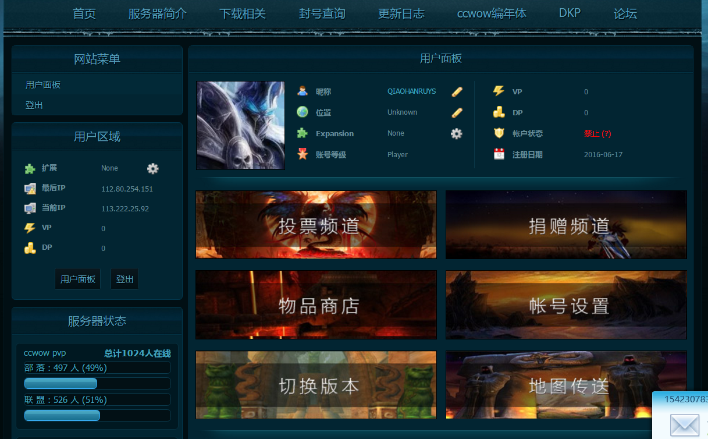Viewport: 708px width, 439px height.
Task: Click the user avatar portrait image
Action: coord(240,125)
